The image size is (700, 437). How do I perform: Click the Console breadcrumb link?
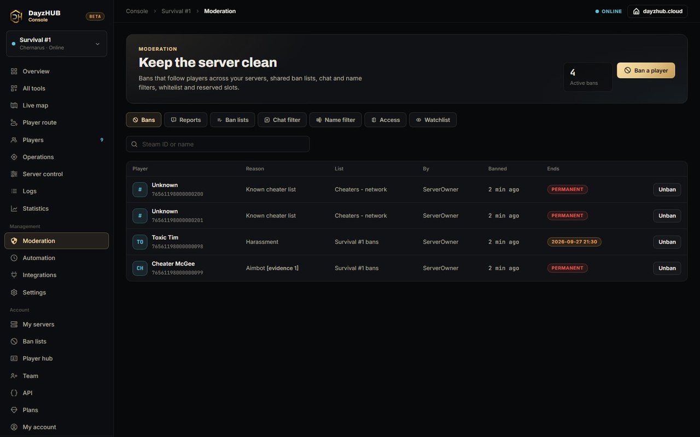click(x=137, y=11)
